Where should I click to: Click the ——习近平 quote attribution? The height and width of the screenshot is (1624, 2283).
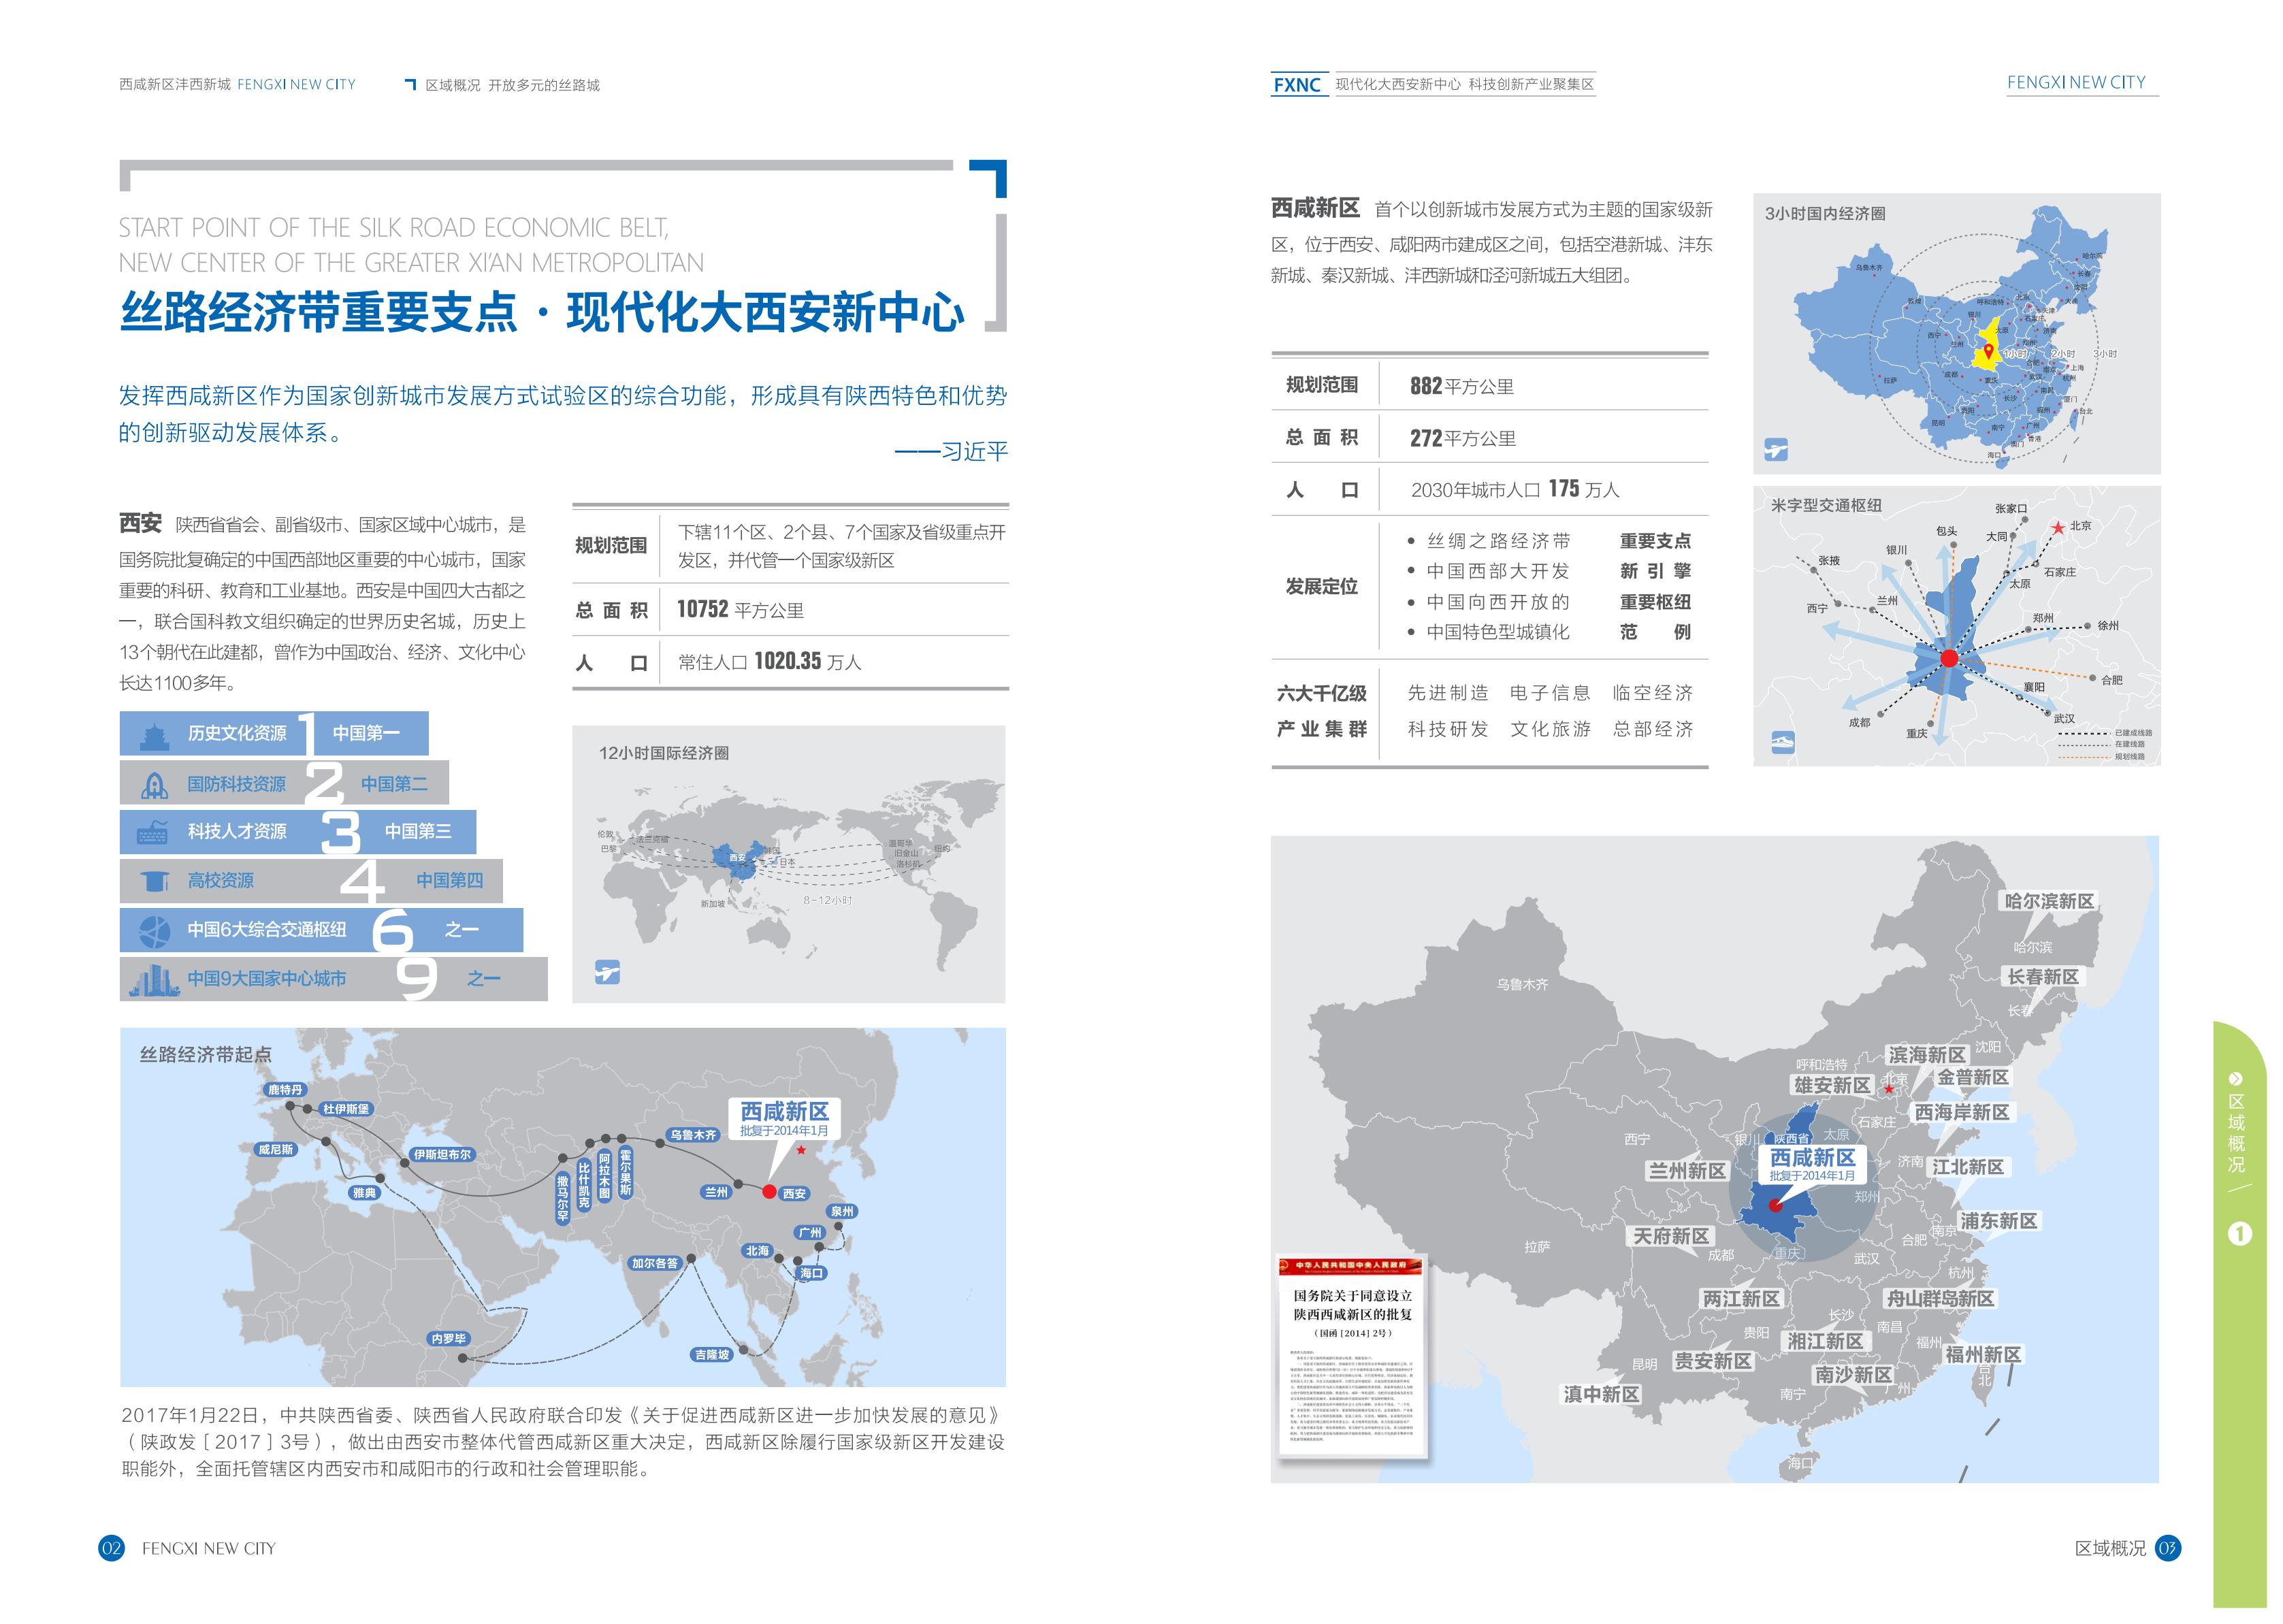click(x=951, y=452)
